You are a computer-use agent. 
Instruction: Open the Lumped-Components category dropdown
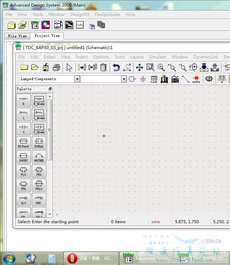point(77,79)
